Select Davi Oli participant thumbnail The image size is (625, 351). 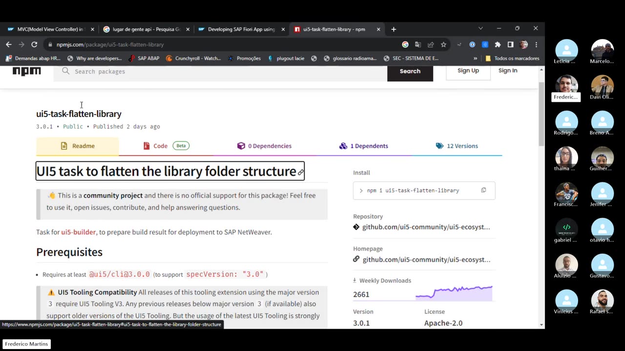coord(602,87)
